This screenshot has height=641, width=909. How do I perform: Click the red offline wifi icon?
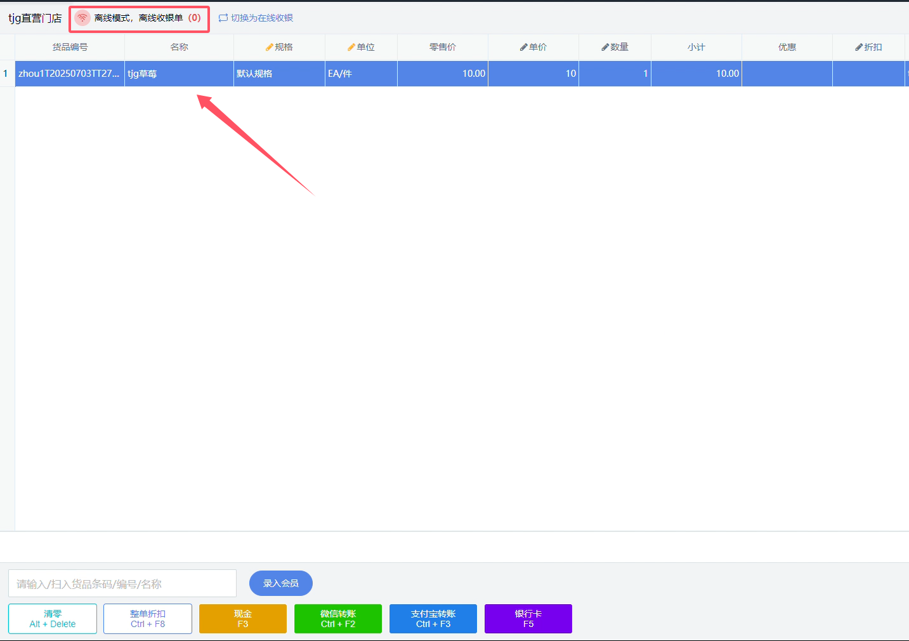tap(82, 18)
